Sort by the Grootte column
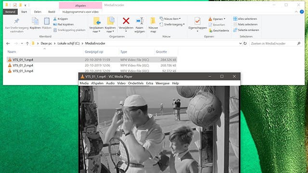This screenshot has height=173, width=308. [161, 52]
